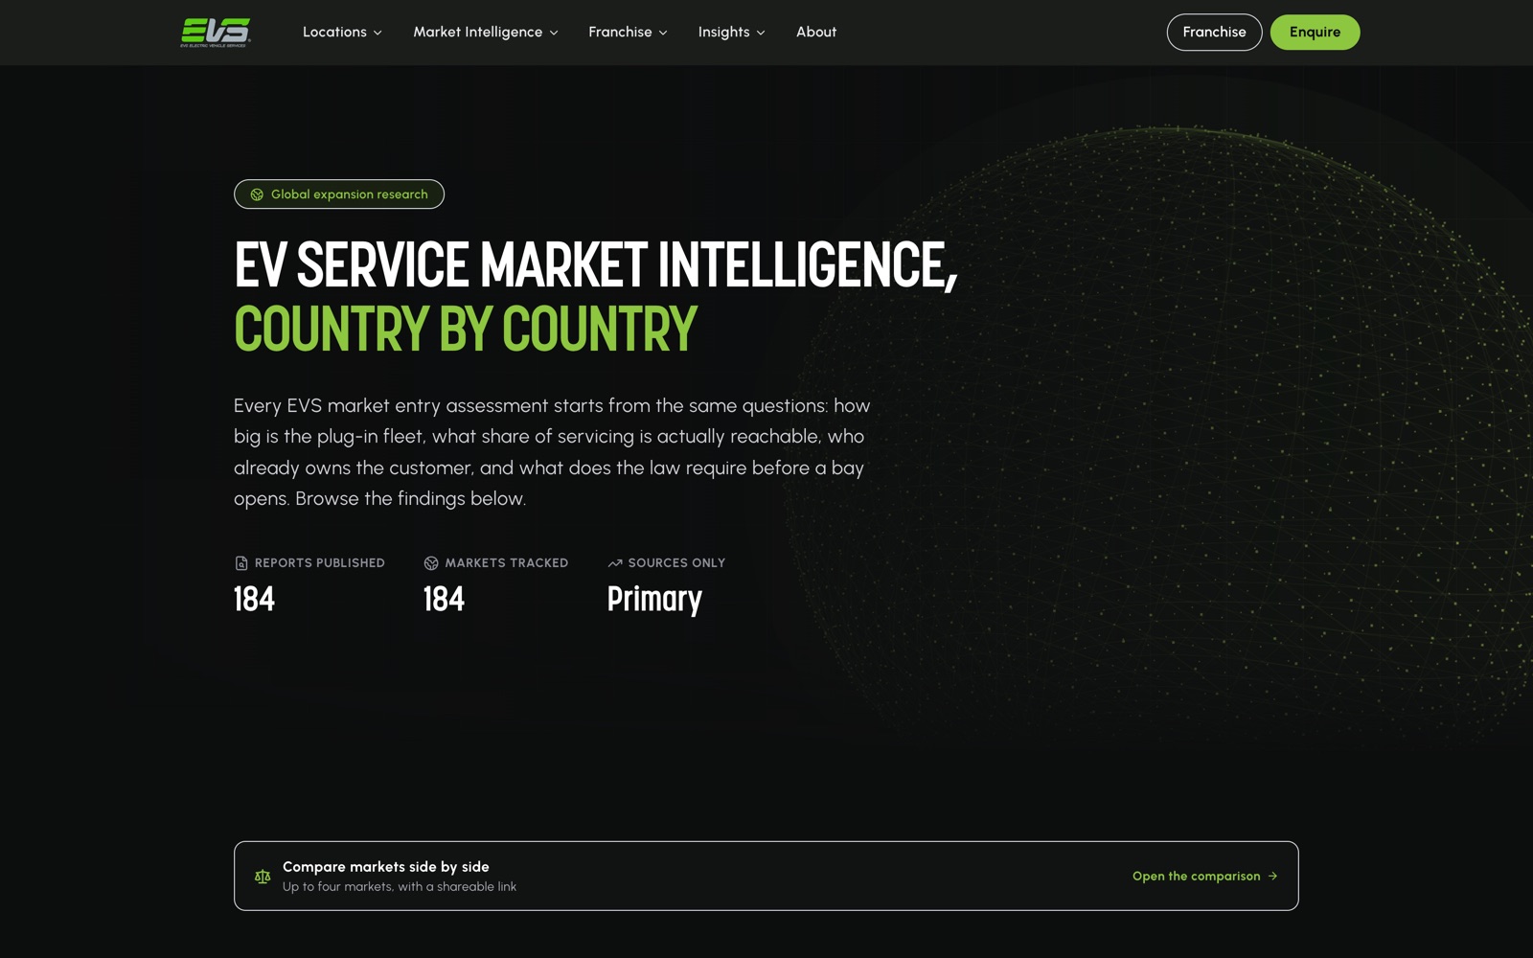Click the EVS logo in header
This screenshot has height=958, width=1533.
[216, 32]
